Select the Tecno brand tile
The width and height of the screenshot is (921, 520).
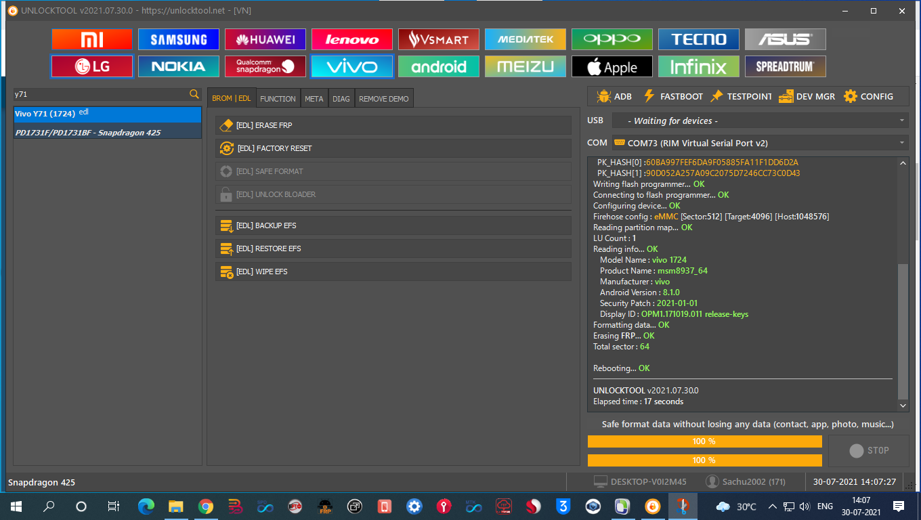(699, 39)
